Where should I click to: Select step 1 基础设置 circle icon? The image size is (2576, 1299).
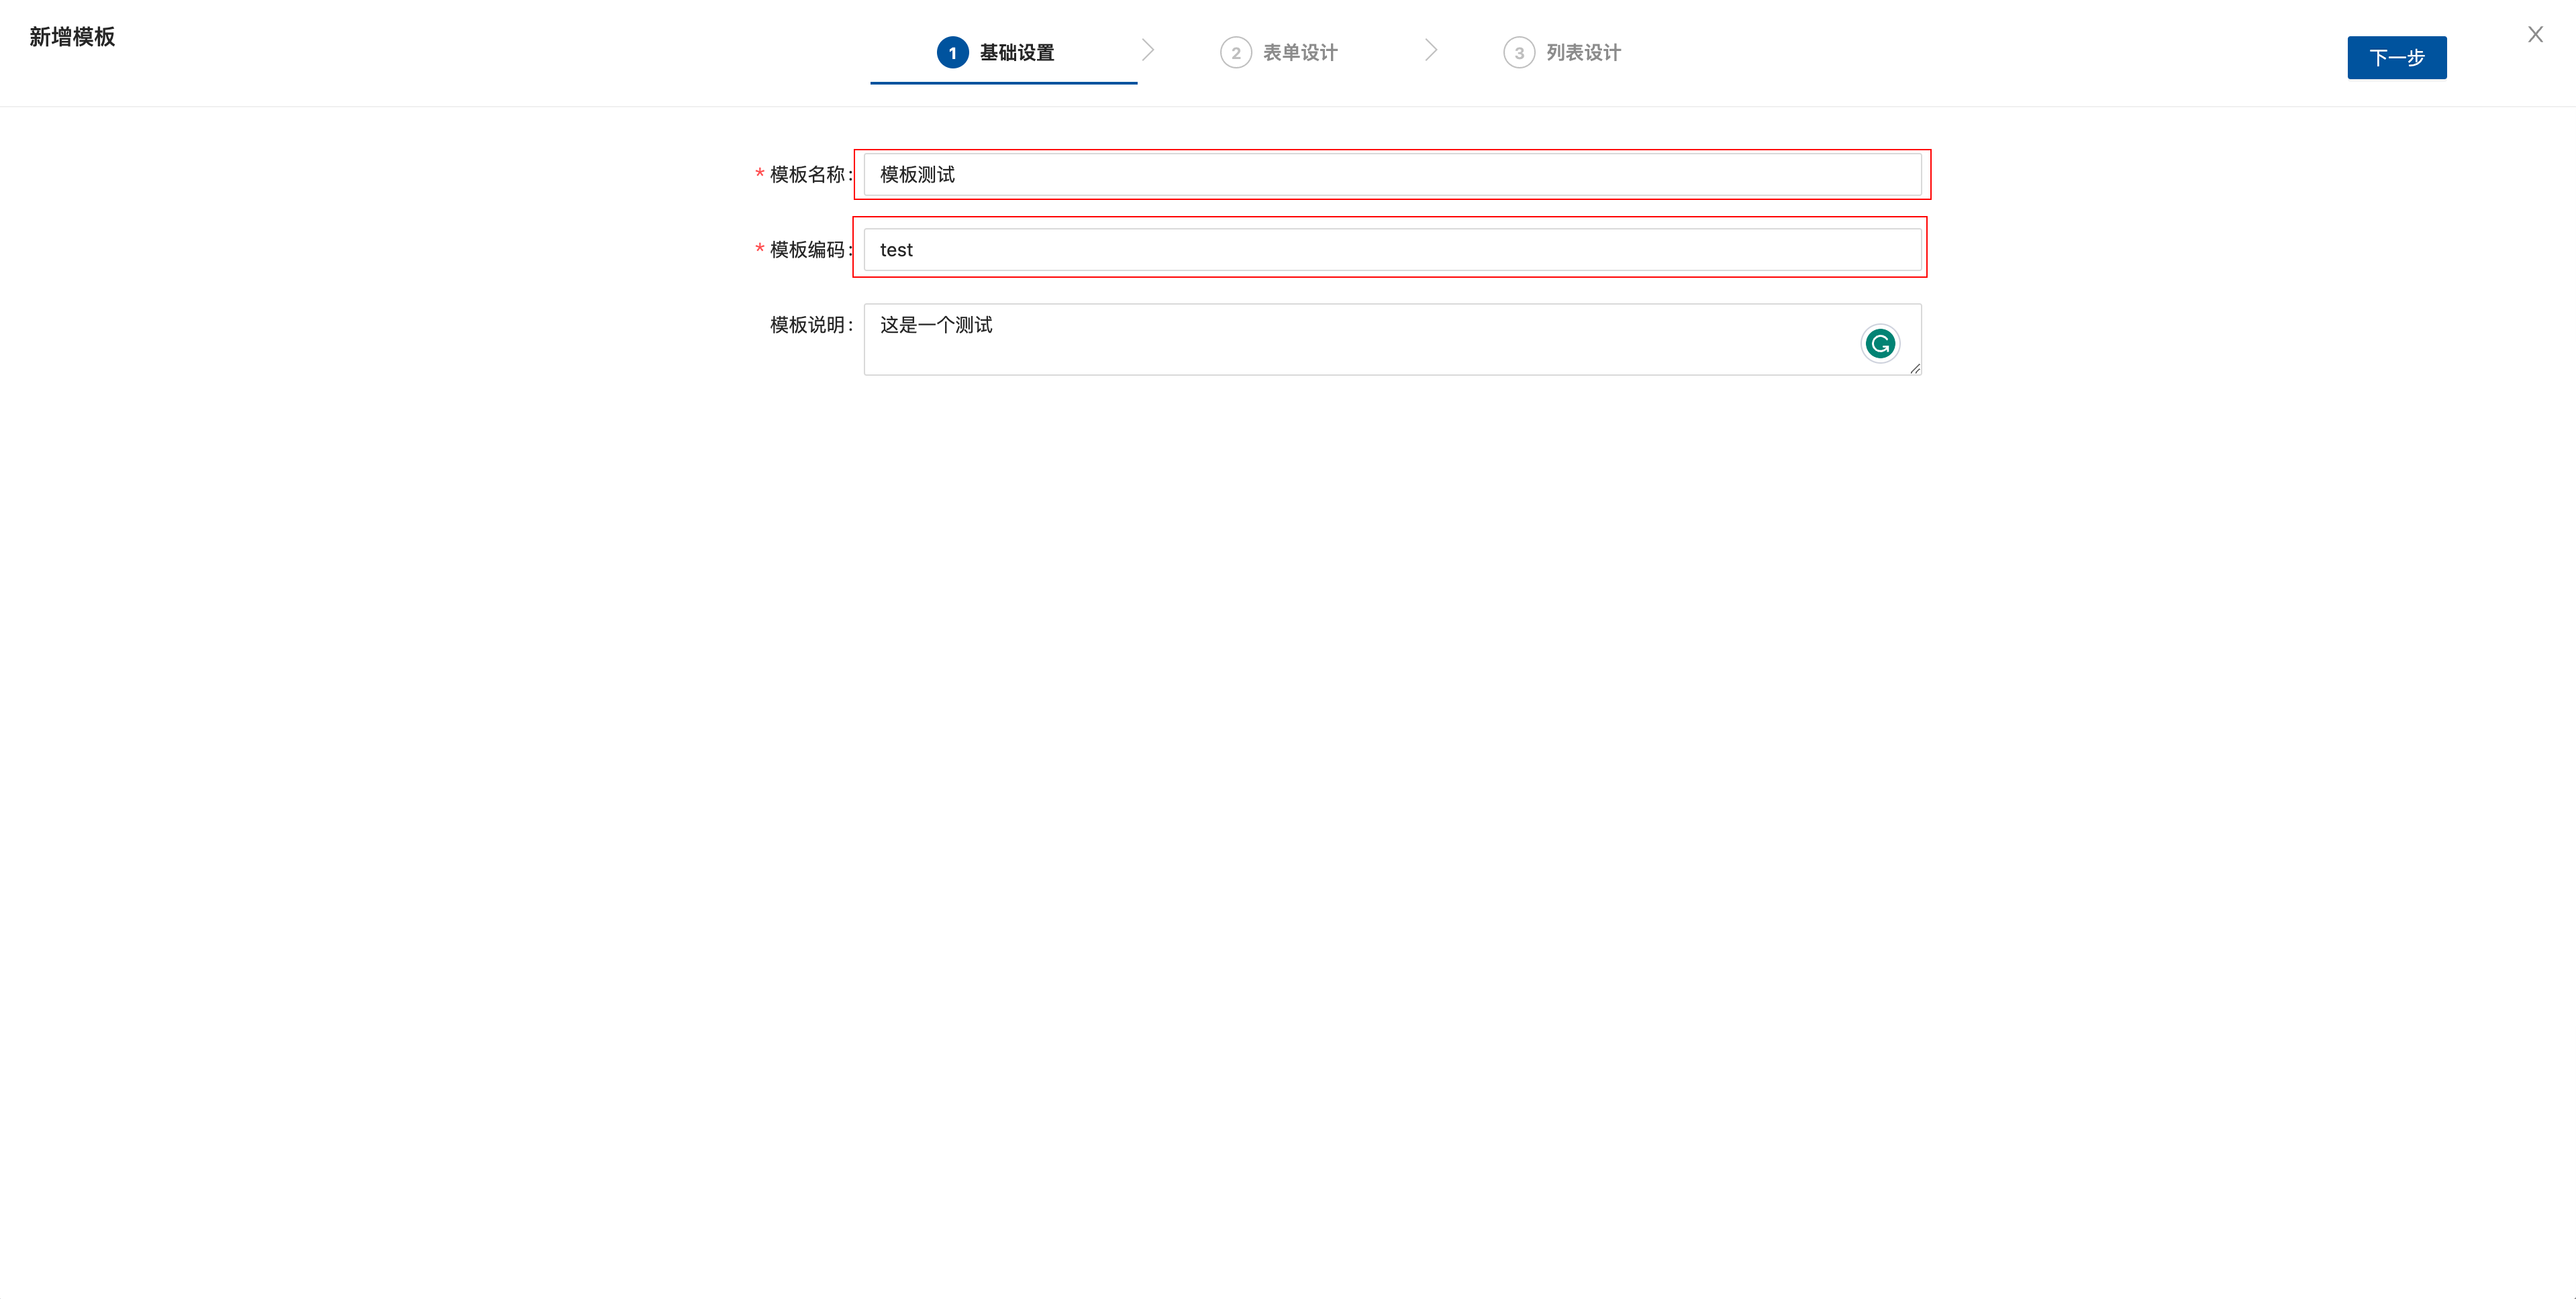(x=952, y=52)
